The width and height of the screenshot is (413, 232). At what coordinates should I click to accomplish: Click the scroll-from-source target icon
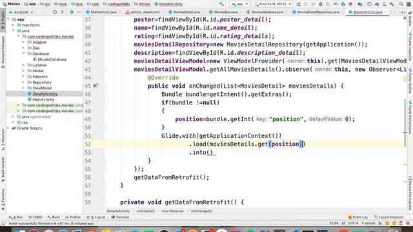click(x=54, y=12)
